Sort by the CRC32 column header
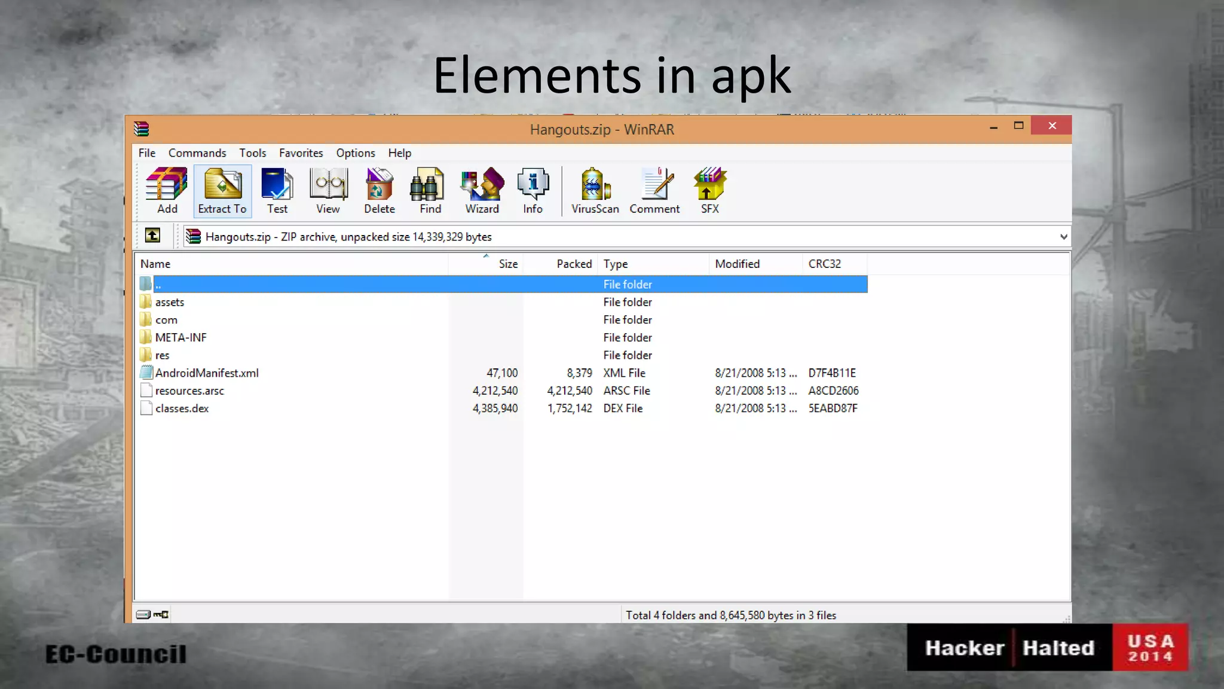This screenshot has width=1224, height=689. tap(834, 264)
